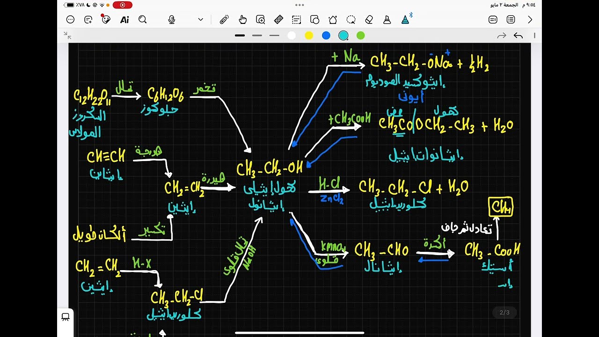Choose the thinnest stroke width

pyautogui.click(x=274, y=36)
